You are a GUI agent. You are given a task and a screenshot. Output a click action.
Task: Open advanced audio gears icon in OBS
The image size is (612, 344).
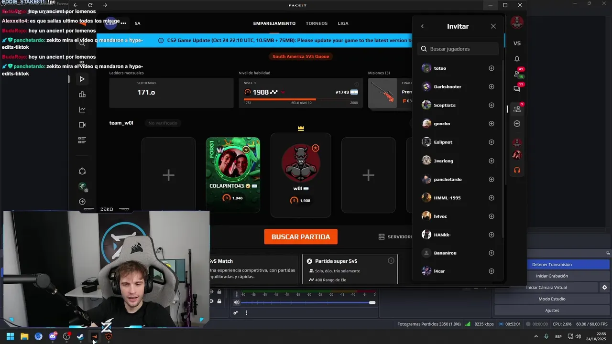(235, 313)
